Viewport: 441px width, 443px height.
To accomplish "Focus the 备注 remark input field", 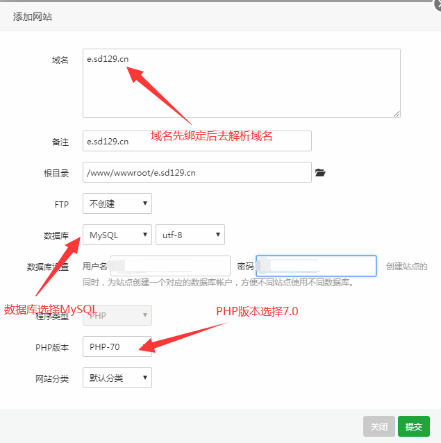I will click(x=197, y=141).
